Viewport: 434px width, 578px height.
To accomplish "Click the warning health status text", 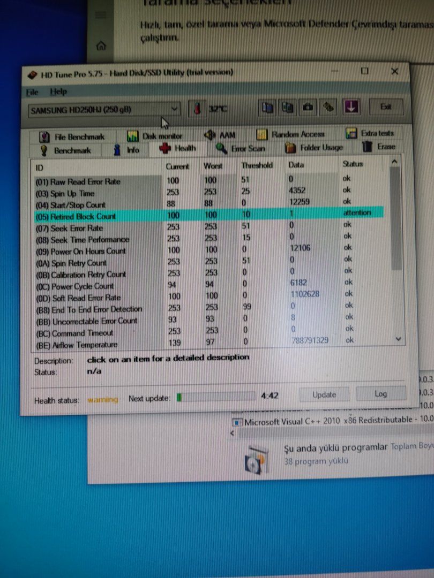I will click(x=102, y=399).
